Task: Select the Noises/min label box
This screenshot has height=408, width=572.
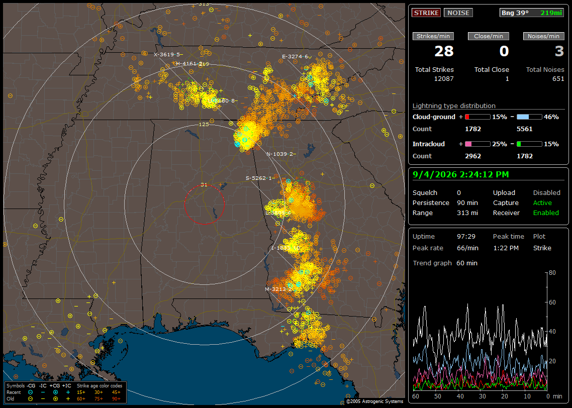Action: [x=543, y=36]
